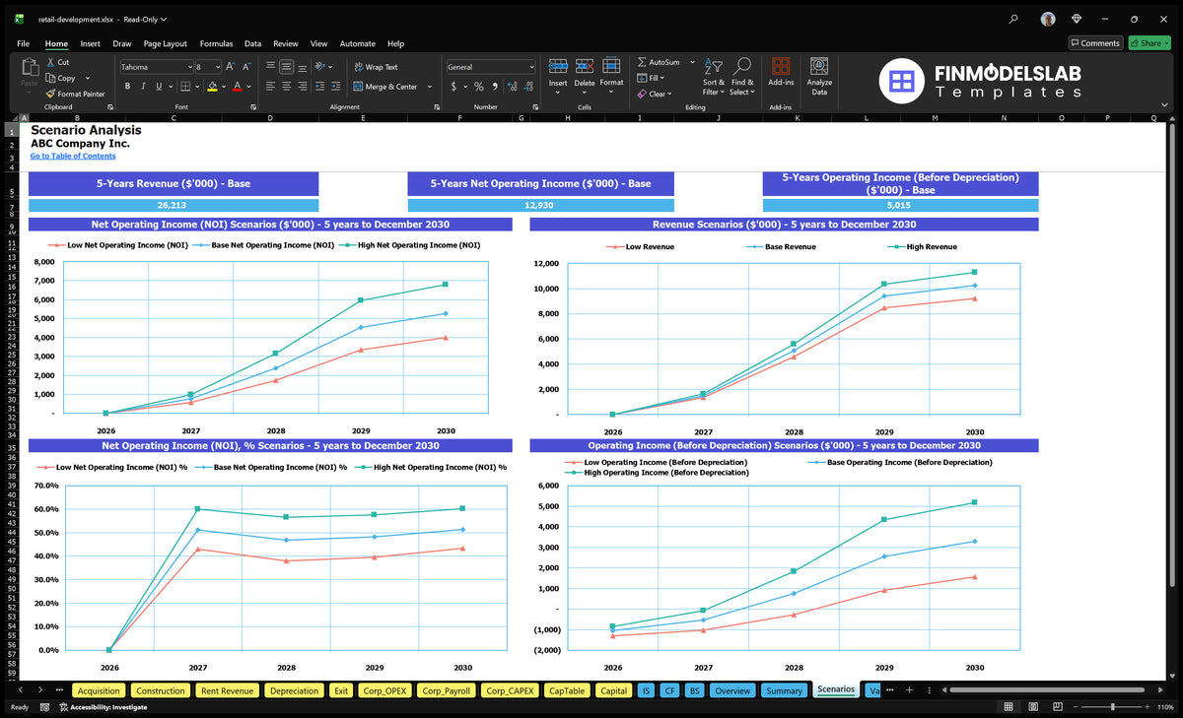The height and width of the screenshot is (718, 1183).
Task: Toggle center horizontal alignment
Action: (x=286, y=87)
